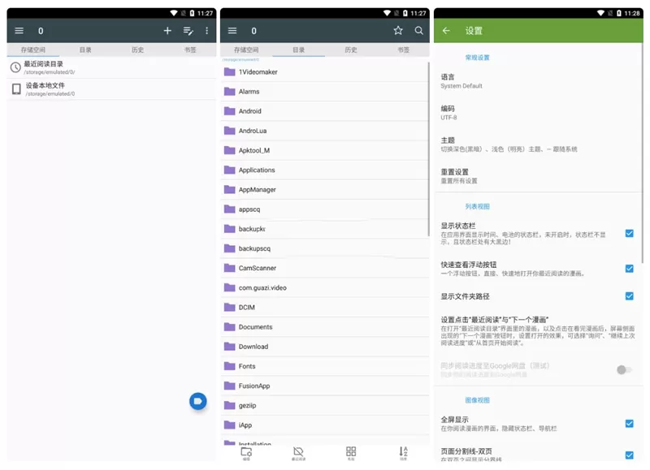Open hamburger menu in left storage screen
This screenshot has width=650, height=470.
(x=19, y=31)
